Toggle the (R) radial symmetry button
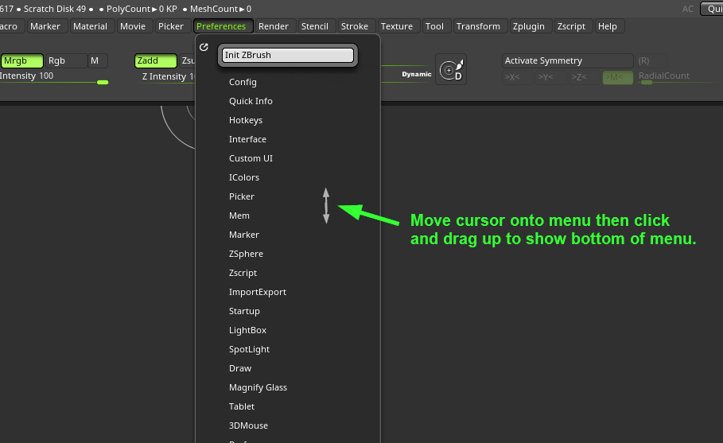Viewport: 723px width, 443px height. point(651,60)
